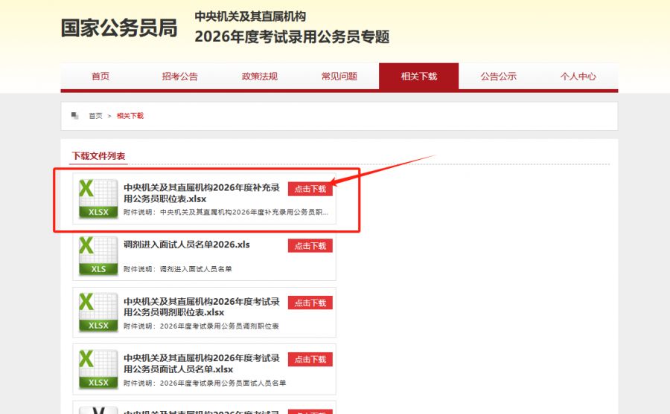Open the 首页 navigation tab

(x=100, y=77)
